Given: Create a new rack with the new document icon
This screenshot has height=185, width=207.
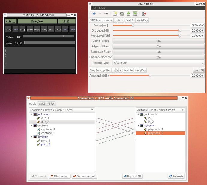Looking at the screenshot, I should [115, 14].
